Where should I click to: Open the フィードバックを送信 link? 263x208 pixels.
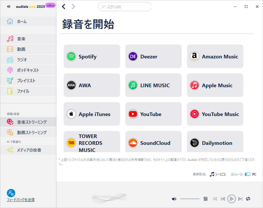point(21,200)
